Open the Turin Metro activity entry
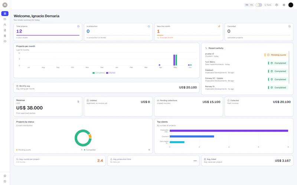Screen dimensions: 297x185 click(246, 63)
